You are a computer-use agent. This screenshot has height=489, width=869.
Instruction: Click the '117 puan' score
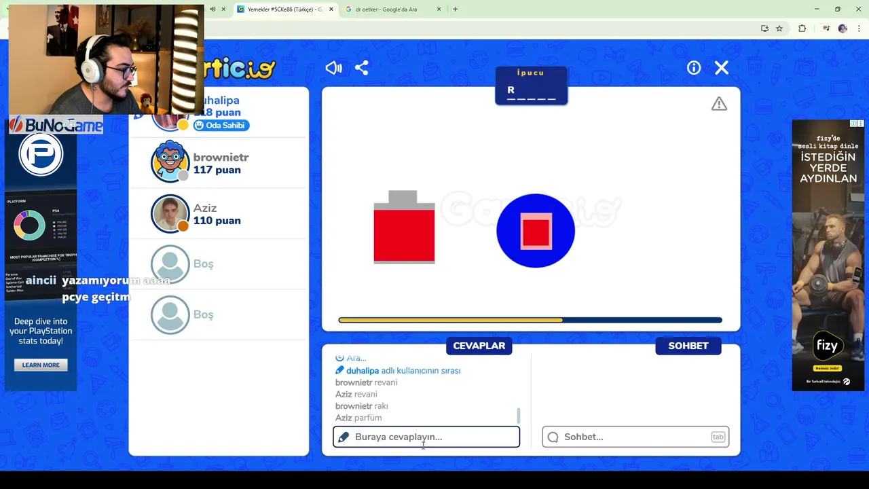217,170
